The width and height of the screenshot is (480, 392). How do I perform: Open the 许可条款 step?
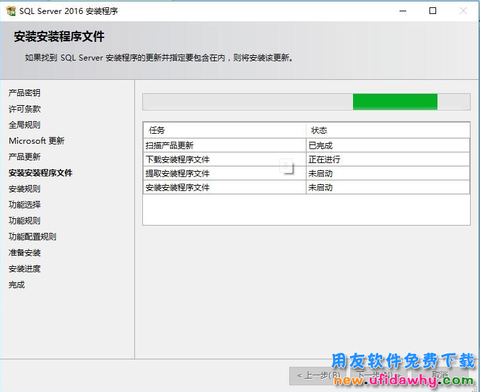(x=25, y=109)
